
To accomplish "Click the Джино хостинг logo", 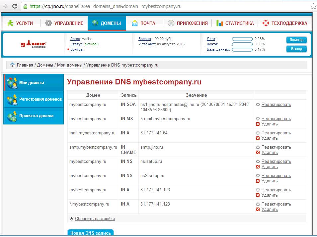I will (x=34, y=45).
